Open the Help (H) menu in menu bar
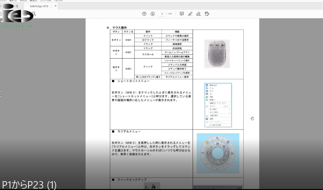Image resolution: width=323 pixels, height=190 pixels. tap(58, 1)
